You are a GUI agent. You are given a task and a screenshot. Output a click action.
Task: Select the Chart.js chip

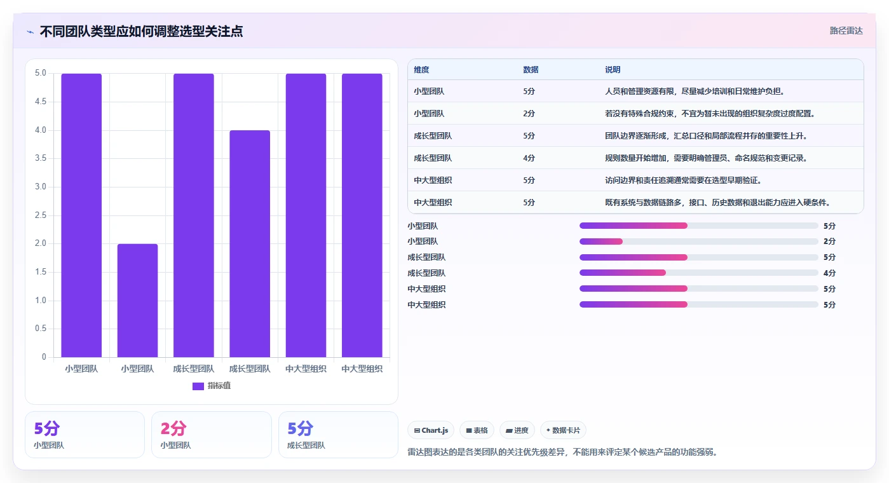tap(431, 430)
